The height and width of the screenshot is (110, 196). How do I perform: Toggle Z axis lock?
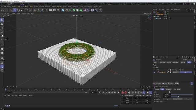point(42,10)
